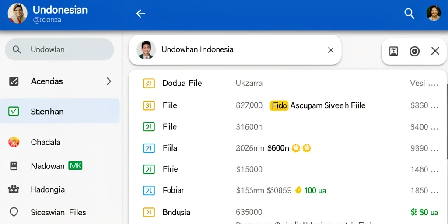
Task: Expand Acendas with chevron arrow
Action: [x=108, y=81]
